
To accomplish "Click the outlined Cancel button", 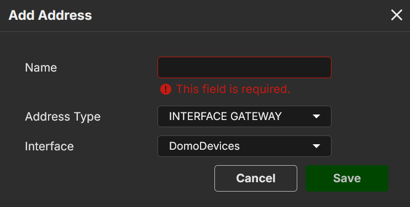I will pyautogui.click(x=256, y=178).
